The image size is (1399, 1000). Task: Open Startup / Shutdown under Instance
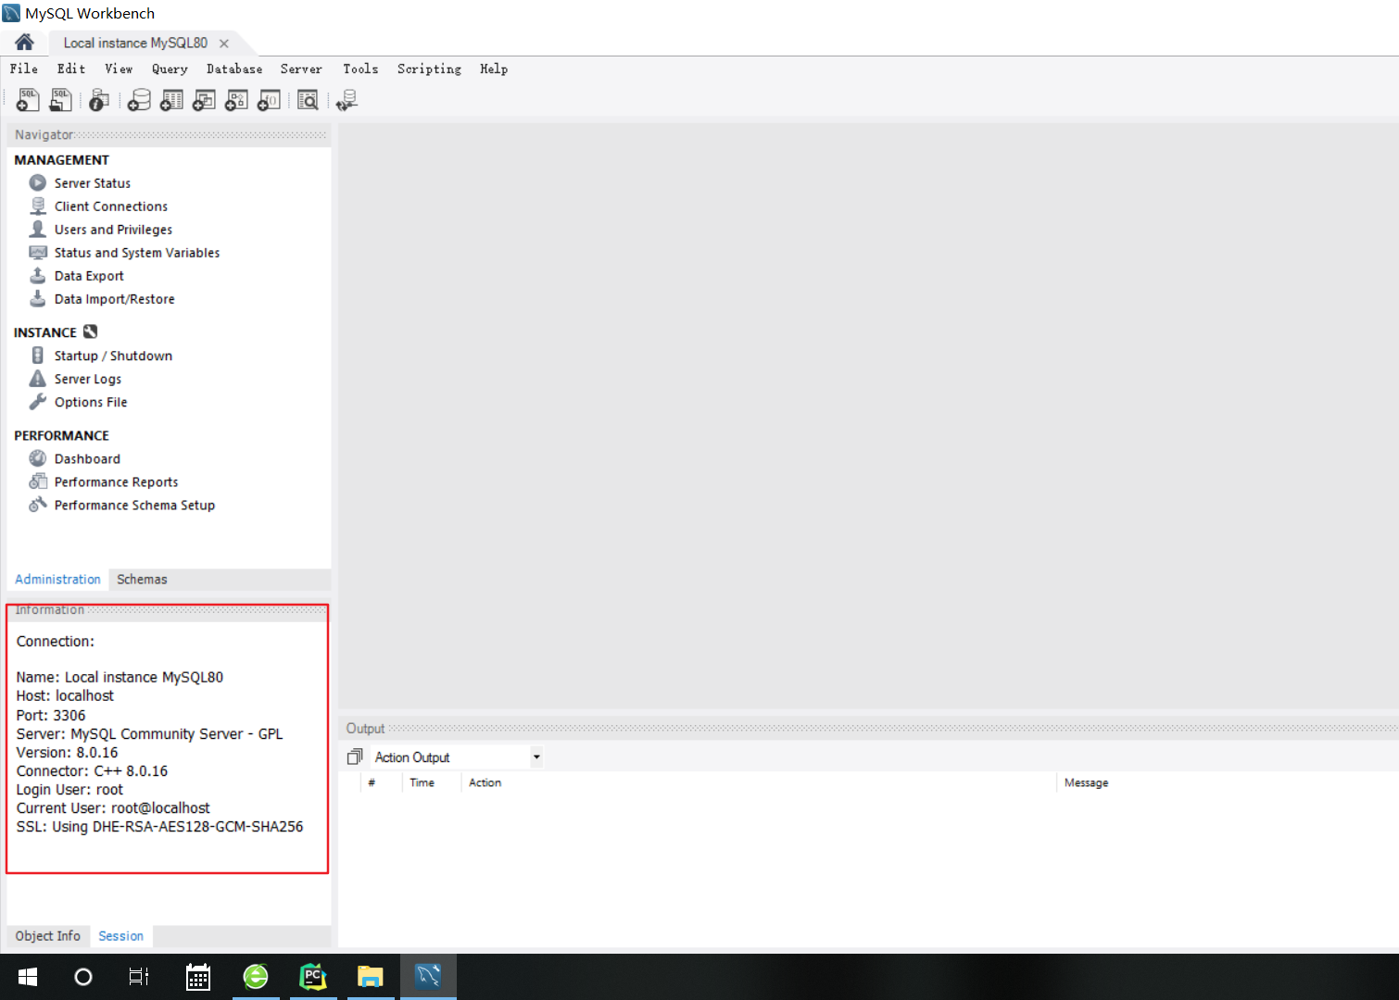pyautogui.click(x=113, y=356)
